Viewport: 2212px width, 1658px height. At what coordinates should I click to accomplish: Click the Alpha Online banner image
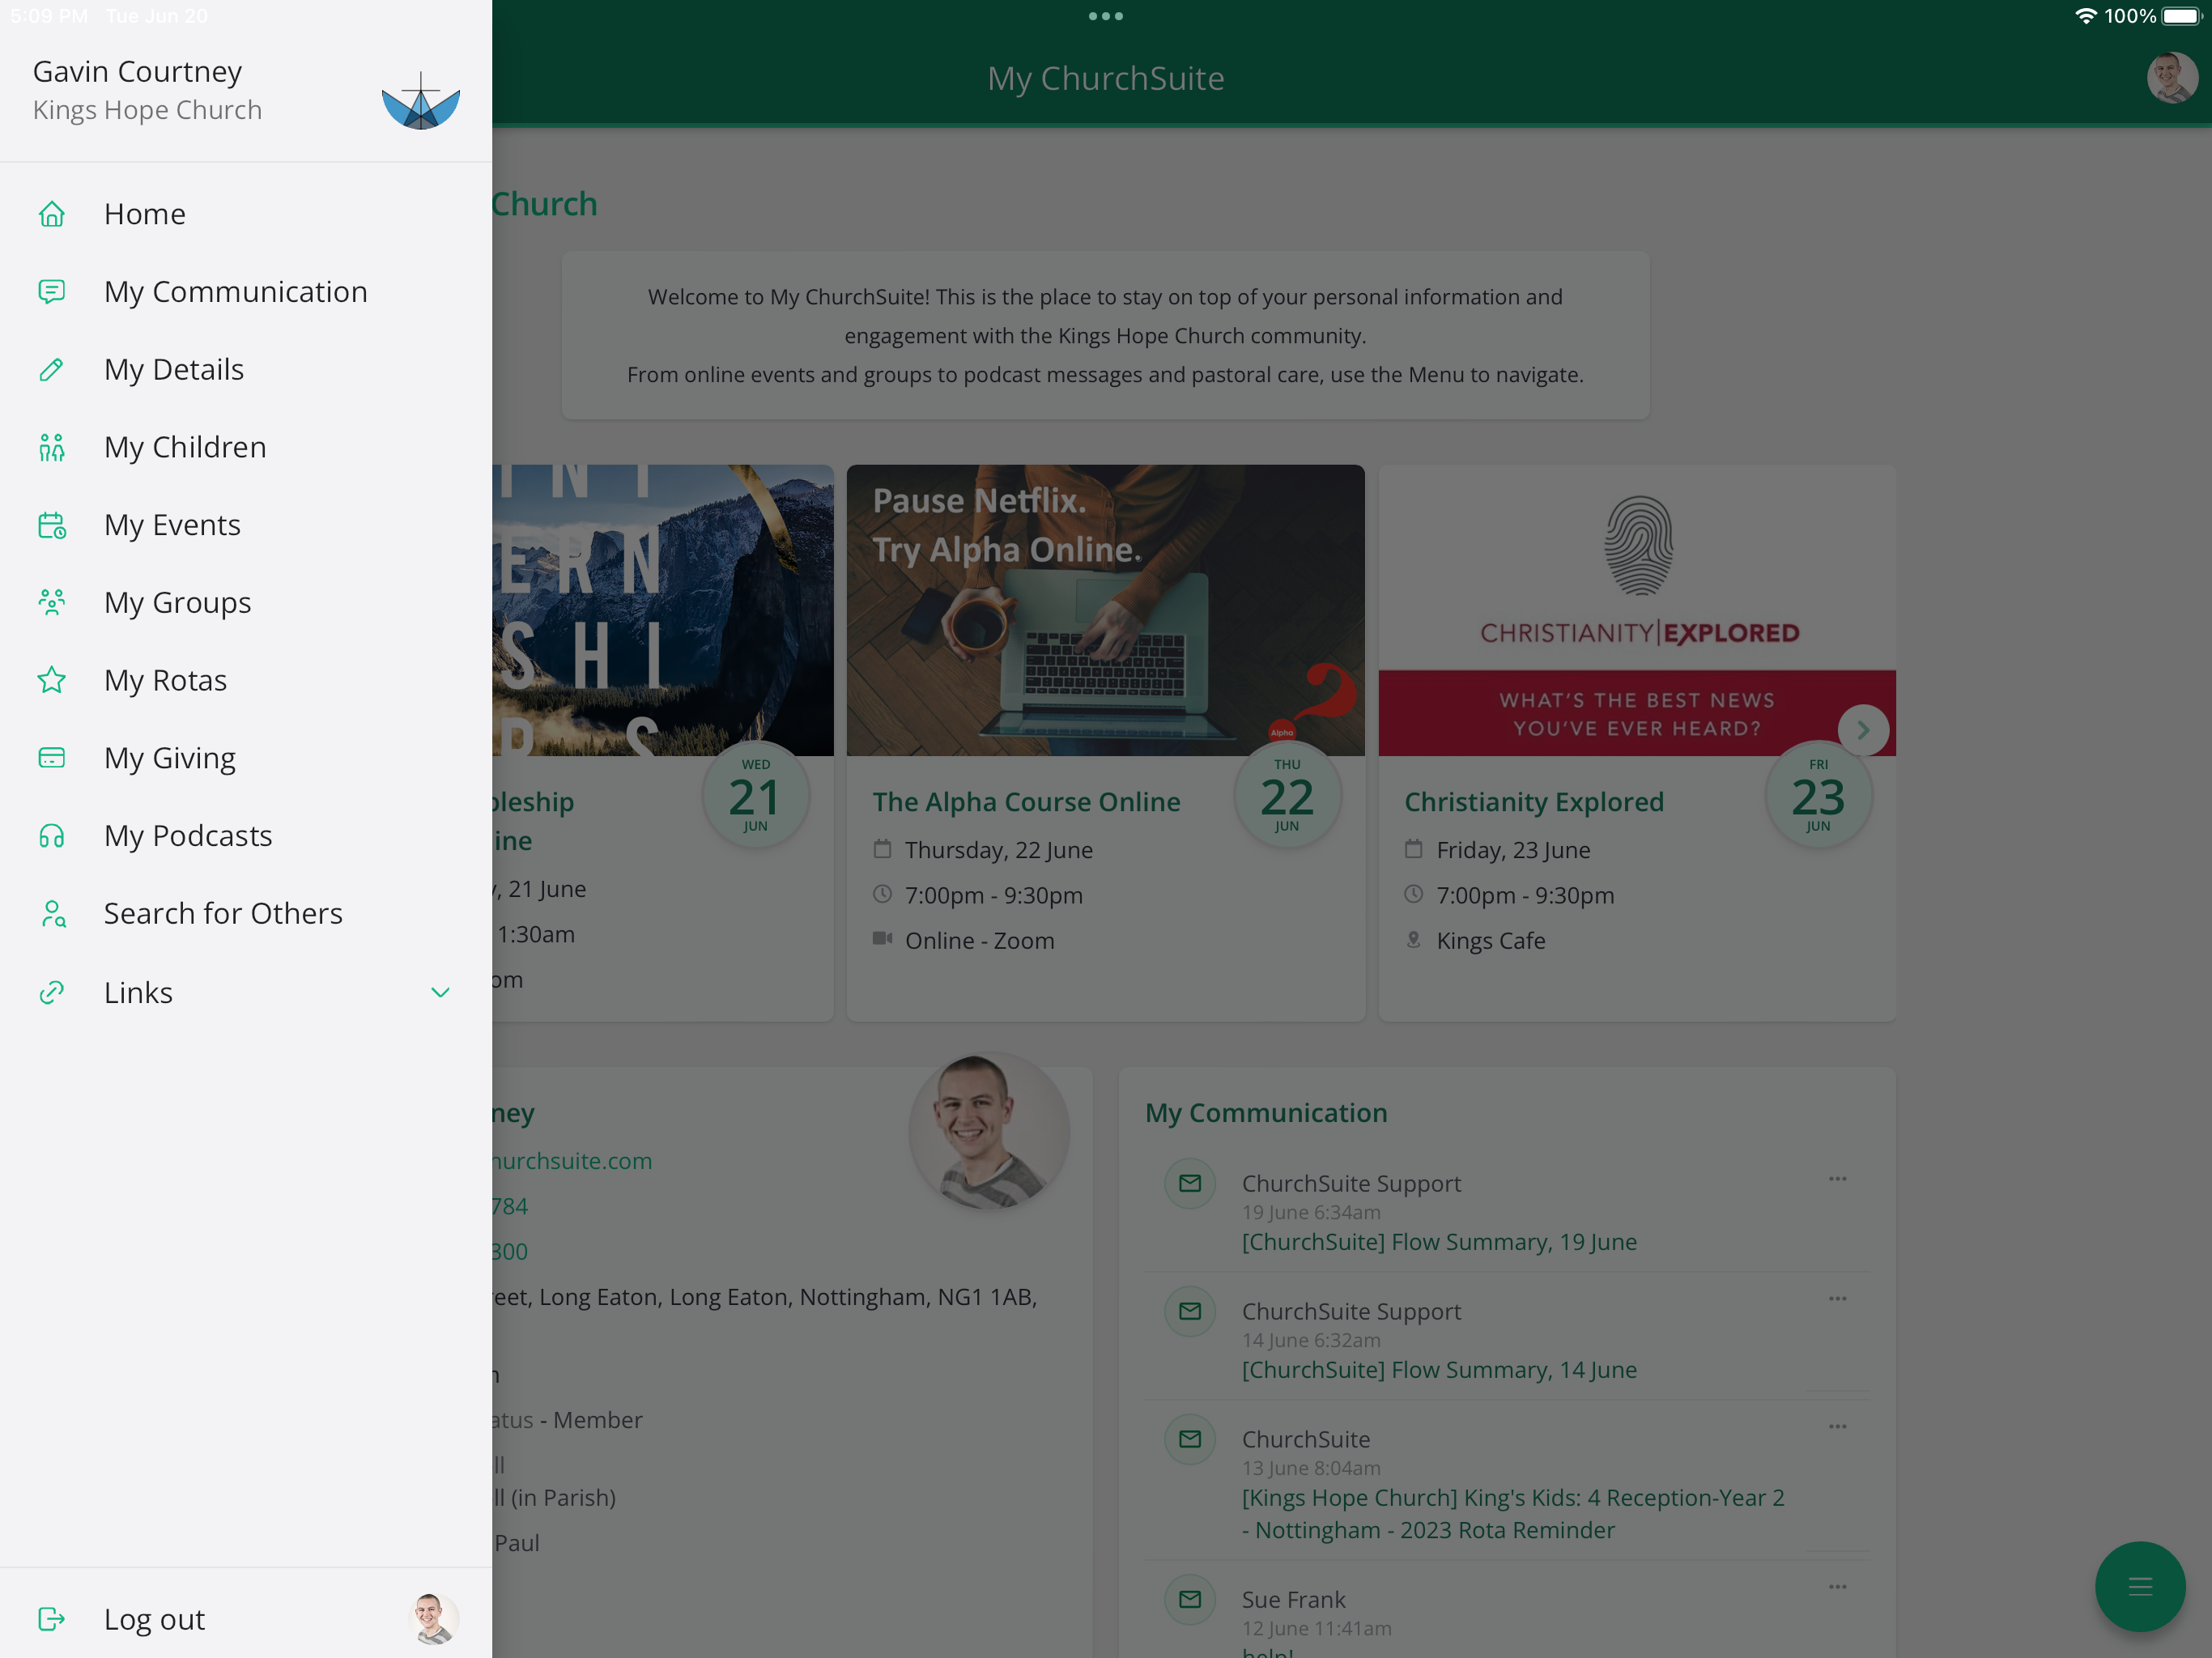(x=1105, y=610)
